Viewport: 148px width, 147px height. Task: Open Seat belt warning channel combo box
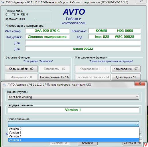click(x=74, y=97)
